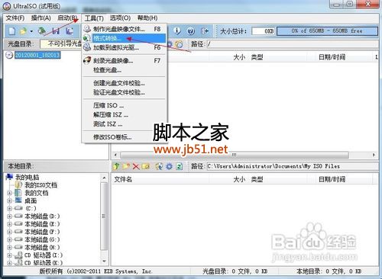Click the red X delete icon
382x279 pixels.
pos(136,167)
